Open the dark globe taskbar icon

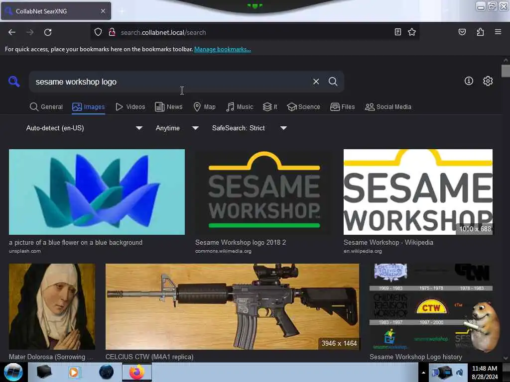(x=107, y=372)
